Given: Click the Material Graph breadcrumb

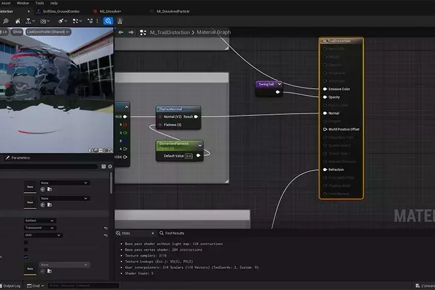Looking at the screenshot, I should [x=214, y=32].
